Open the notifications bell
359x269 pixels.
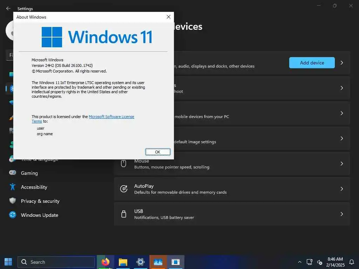[351, 262]
